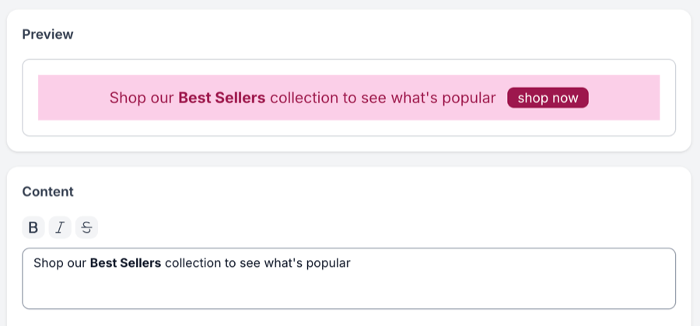Image resolution: width=700 pixels, height=326 pixels.
Task: Click white preview frame left of banner
Action: [30, 98]
